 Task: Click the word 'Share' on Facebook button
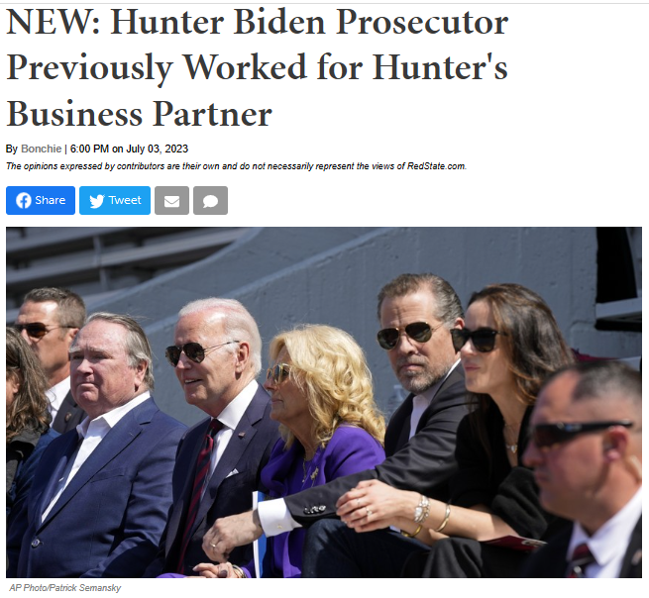tap(51, 200)
